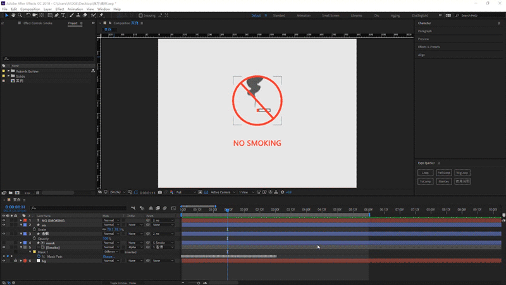Click the Opacity stopwatch on layer 3
The width and height of the screenshot is (506, 285).
35,239
